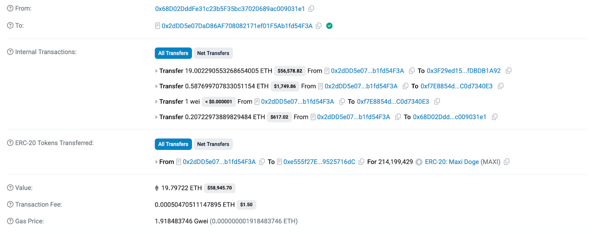
Task: Open the ERC-20: Maxi Doge token link
Action: click(452, 162)
